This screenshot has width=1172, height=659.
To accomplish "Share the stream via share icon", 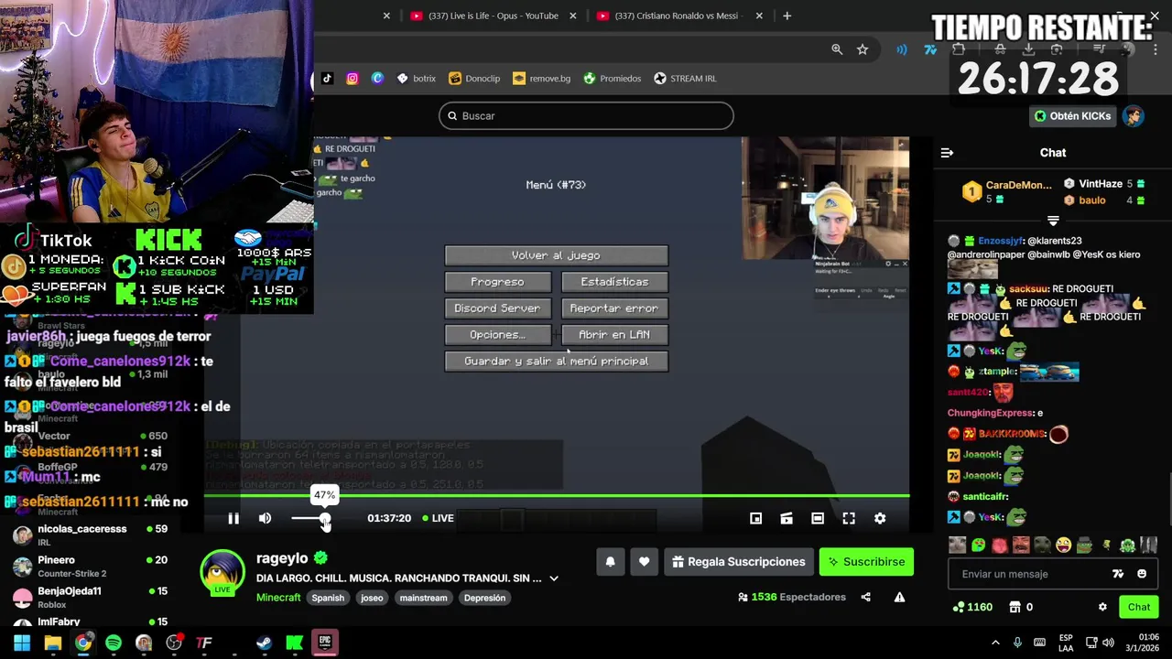I will [865, 598].
